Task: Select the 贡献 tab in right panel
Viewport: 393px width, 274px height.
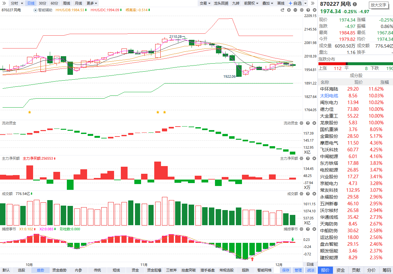Action: 356,270
